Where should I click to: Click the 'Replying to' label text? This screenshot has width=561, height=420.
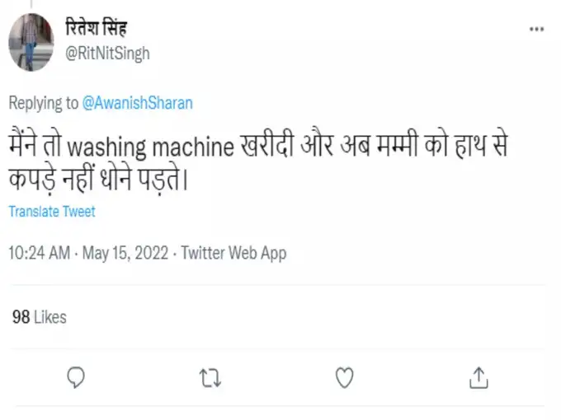[x=44, y=103]
